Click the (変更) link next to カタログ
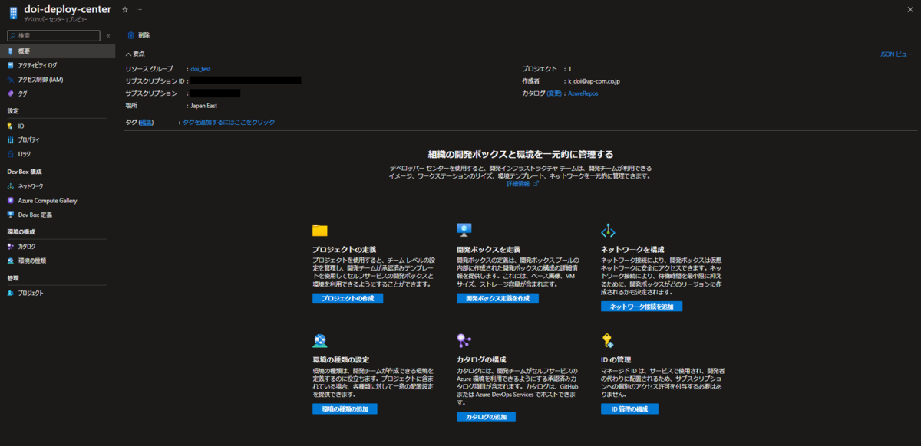The height and width of the screenshot is (446, 921). click(554, 93)
